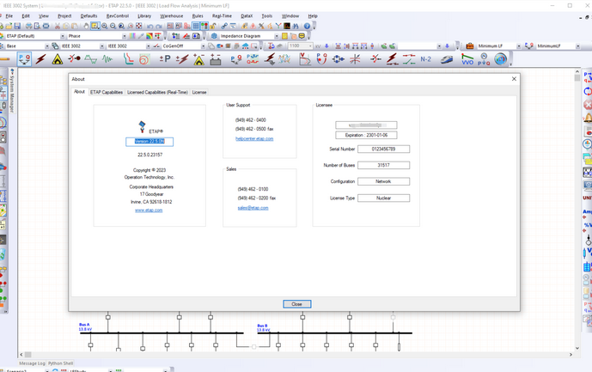
Task: Switch to Licensed Capabilities (Real-Time) tab
Action: point(157,92)
